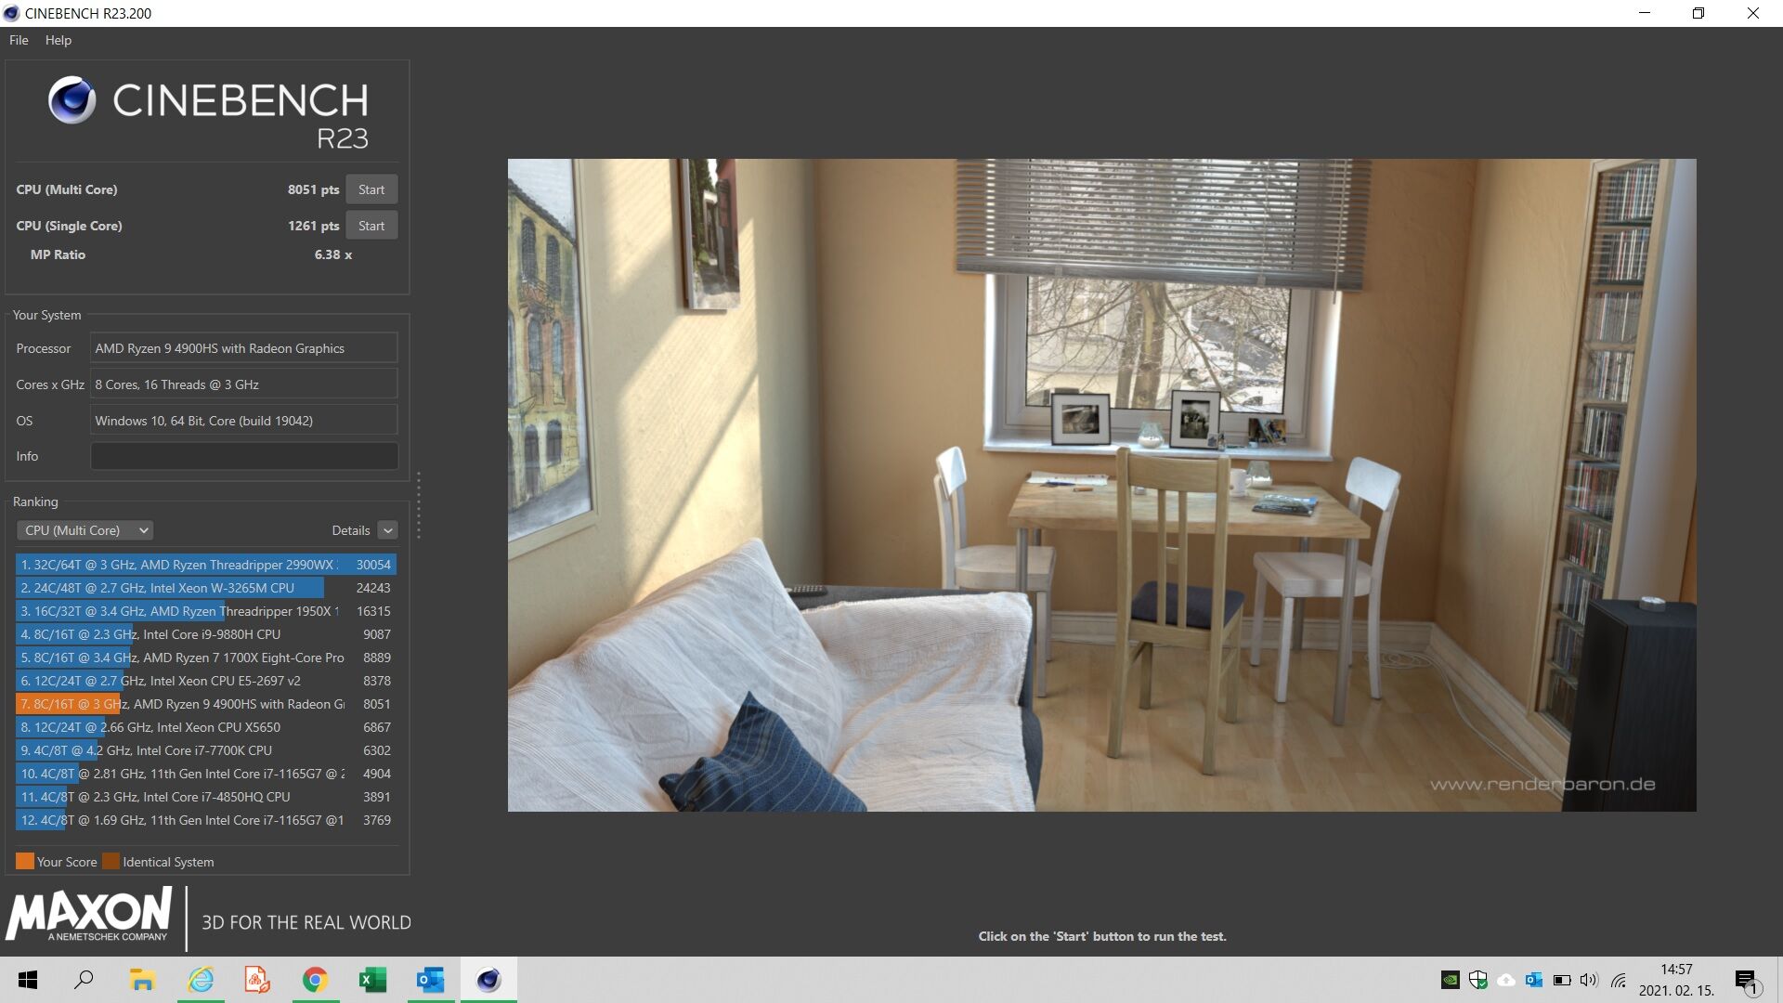This screenshot has width=1783, height=1003.
Task: Open Outlook from the taskbar
Action: (x=430, y=980)
